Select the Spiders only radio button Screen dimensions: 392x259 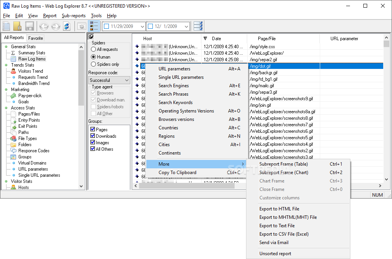(x=94, y=64)
